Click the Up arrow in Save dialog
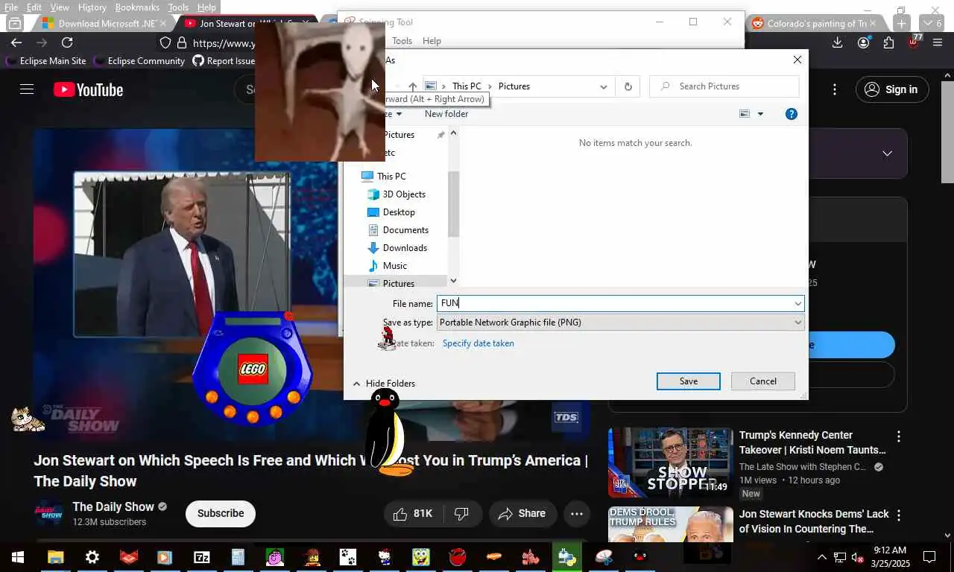 pyautogui.click(x=413, y=86)
